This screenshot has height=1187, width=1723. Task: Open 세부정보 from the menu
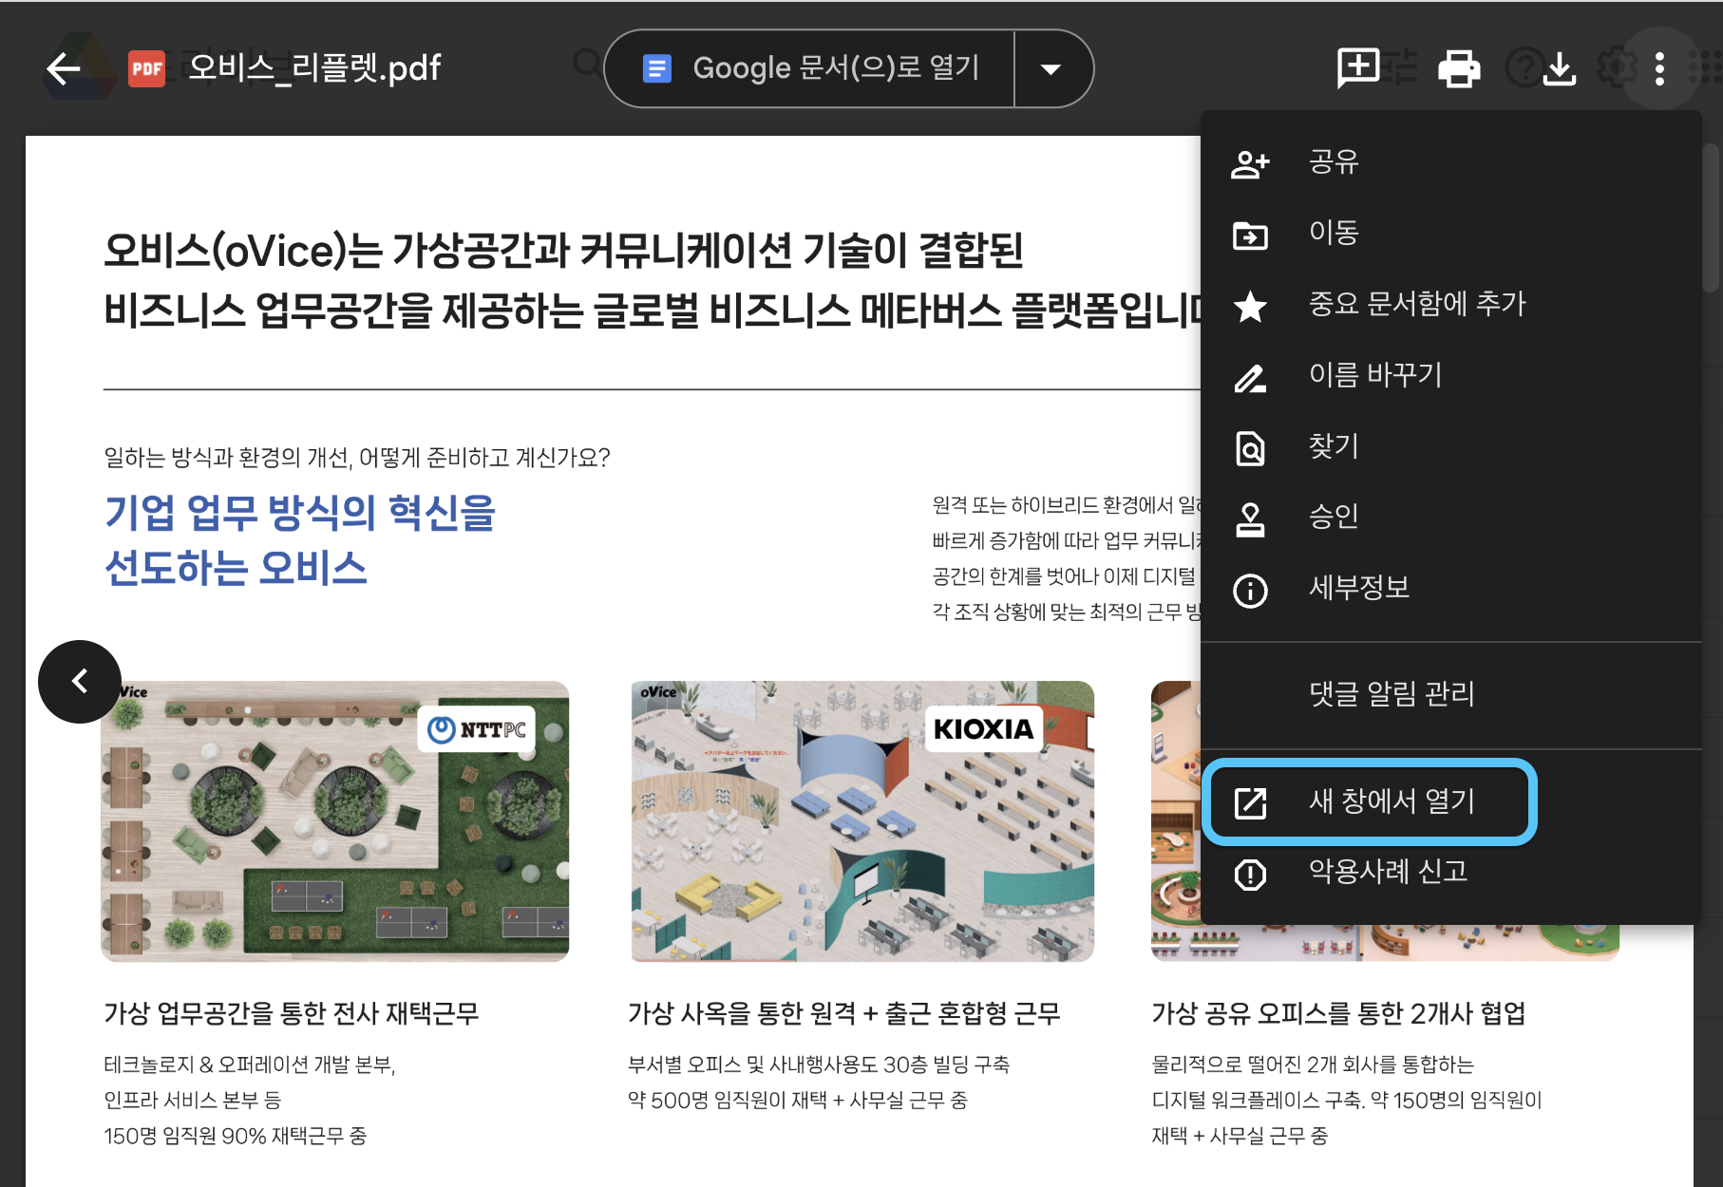point(1450,589)
